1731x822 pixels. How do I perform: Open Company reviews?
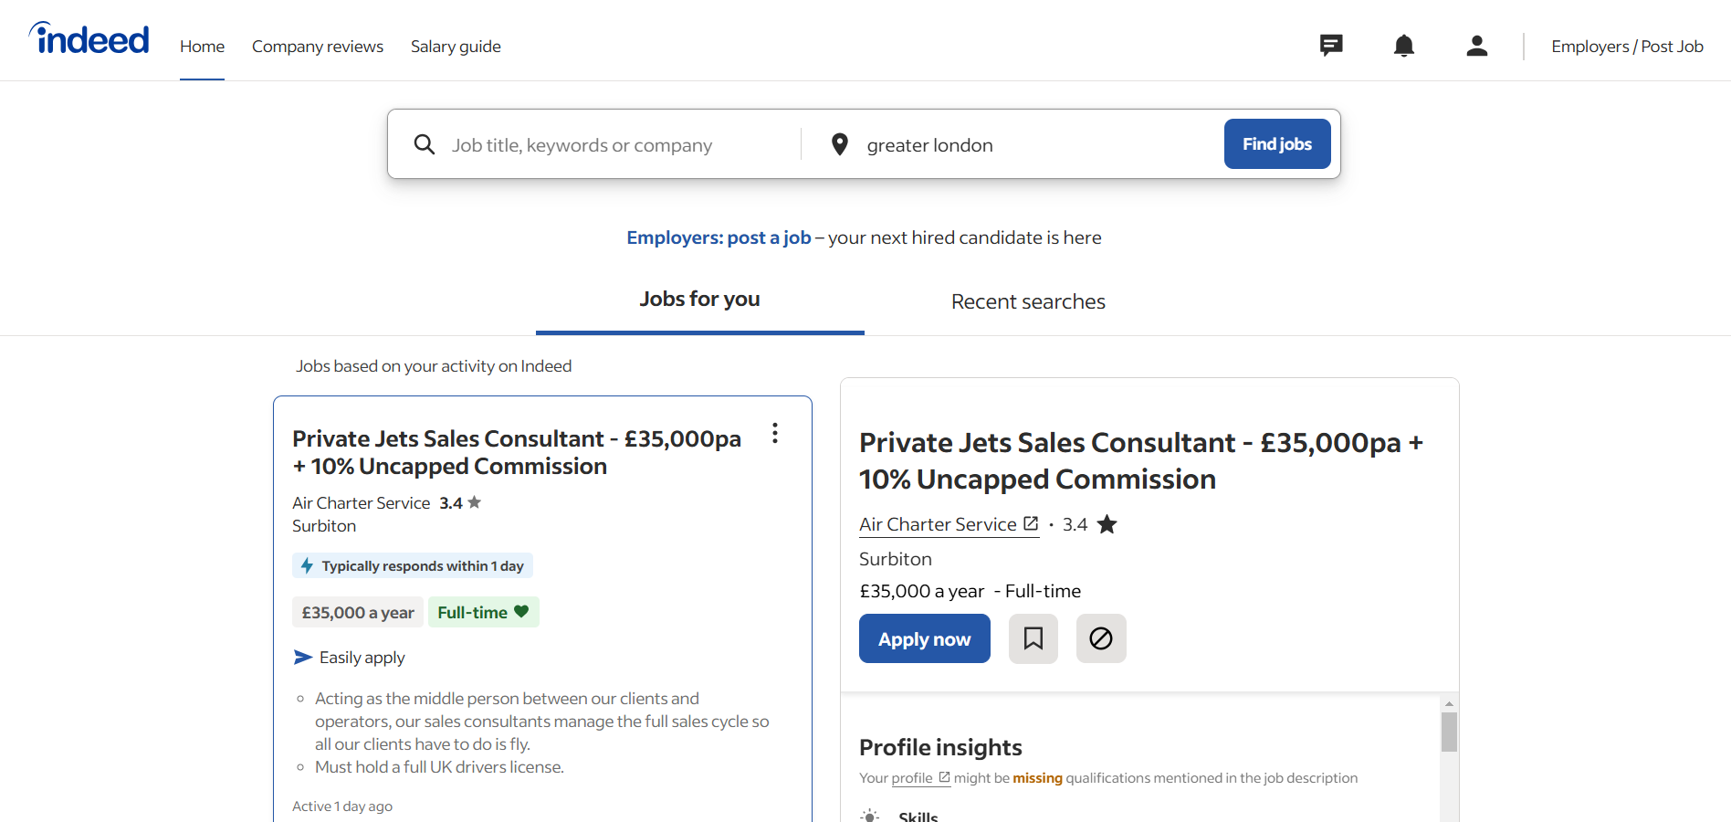tap(318, 47)
